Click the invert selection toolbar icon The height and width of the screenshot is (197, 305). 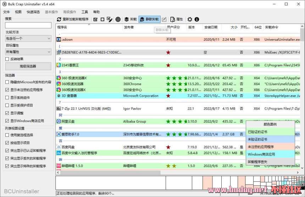109,19
